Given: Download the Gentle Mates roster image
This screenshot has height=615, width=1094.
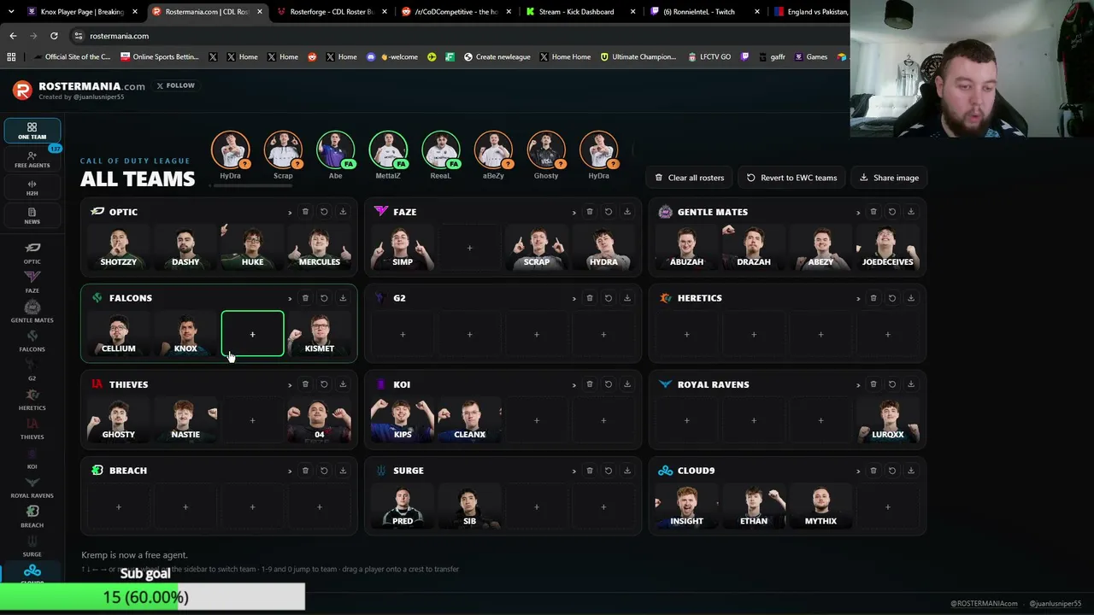Looking at the screenshot, I should [x=911, y=212].
